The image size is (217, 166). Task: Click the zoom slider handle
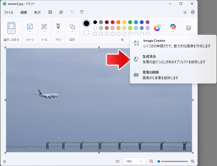[159, 161]
